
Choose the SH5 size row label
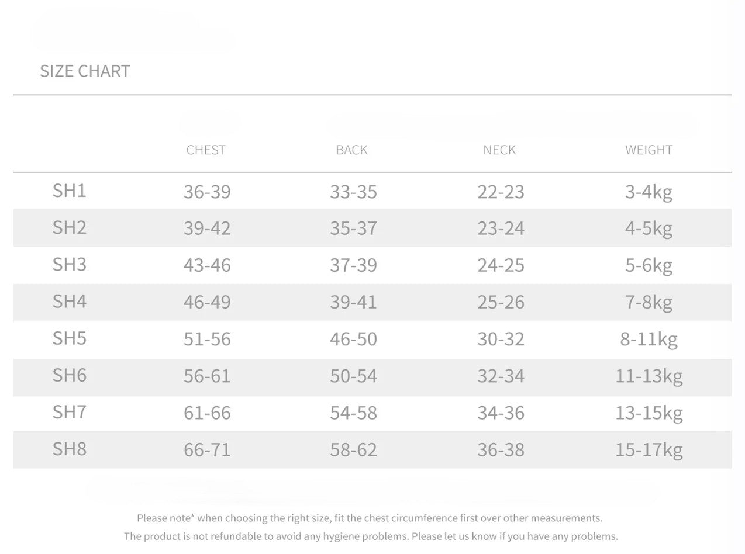click(70, 338)
